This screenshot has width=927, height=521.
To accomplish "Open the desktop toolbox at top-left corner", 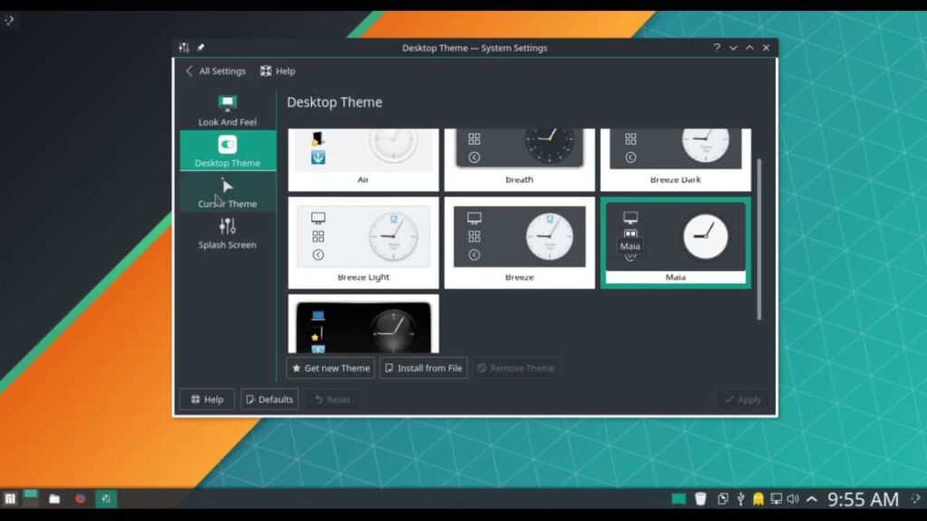I will (x=9, y=20).
